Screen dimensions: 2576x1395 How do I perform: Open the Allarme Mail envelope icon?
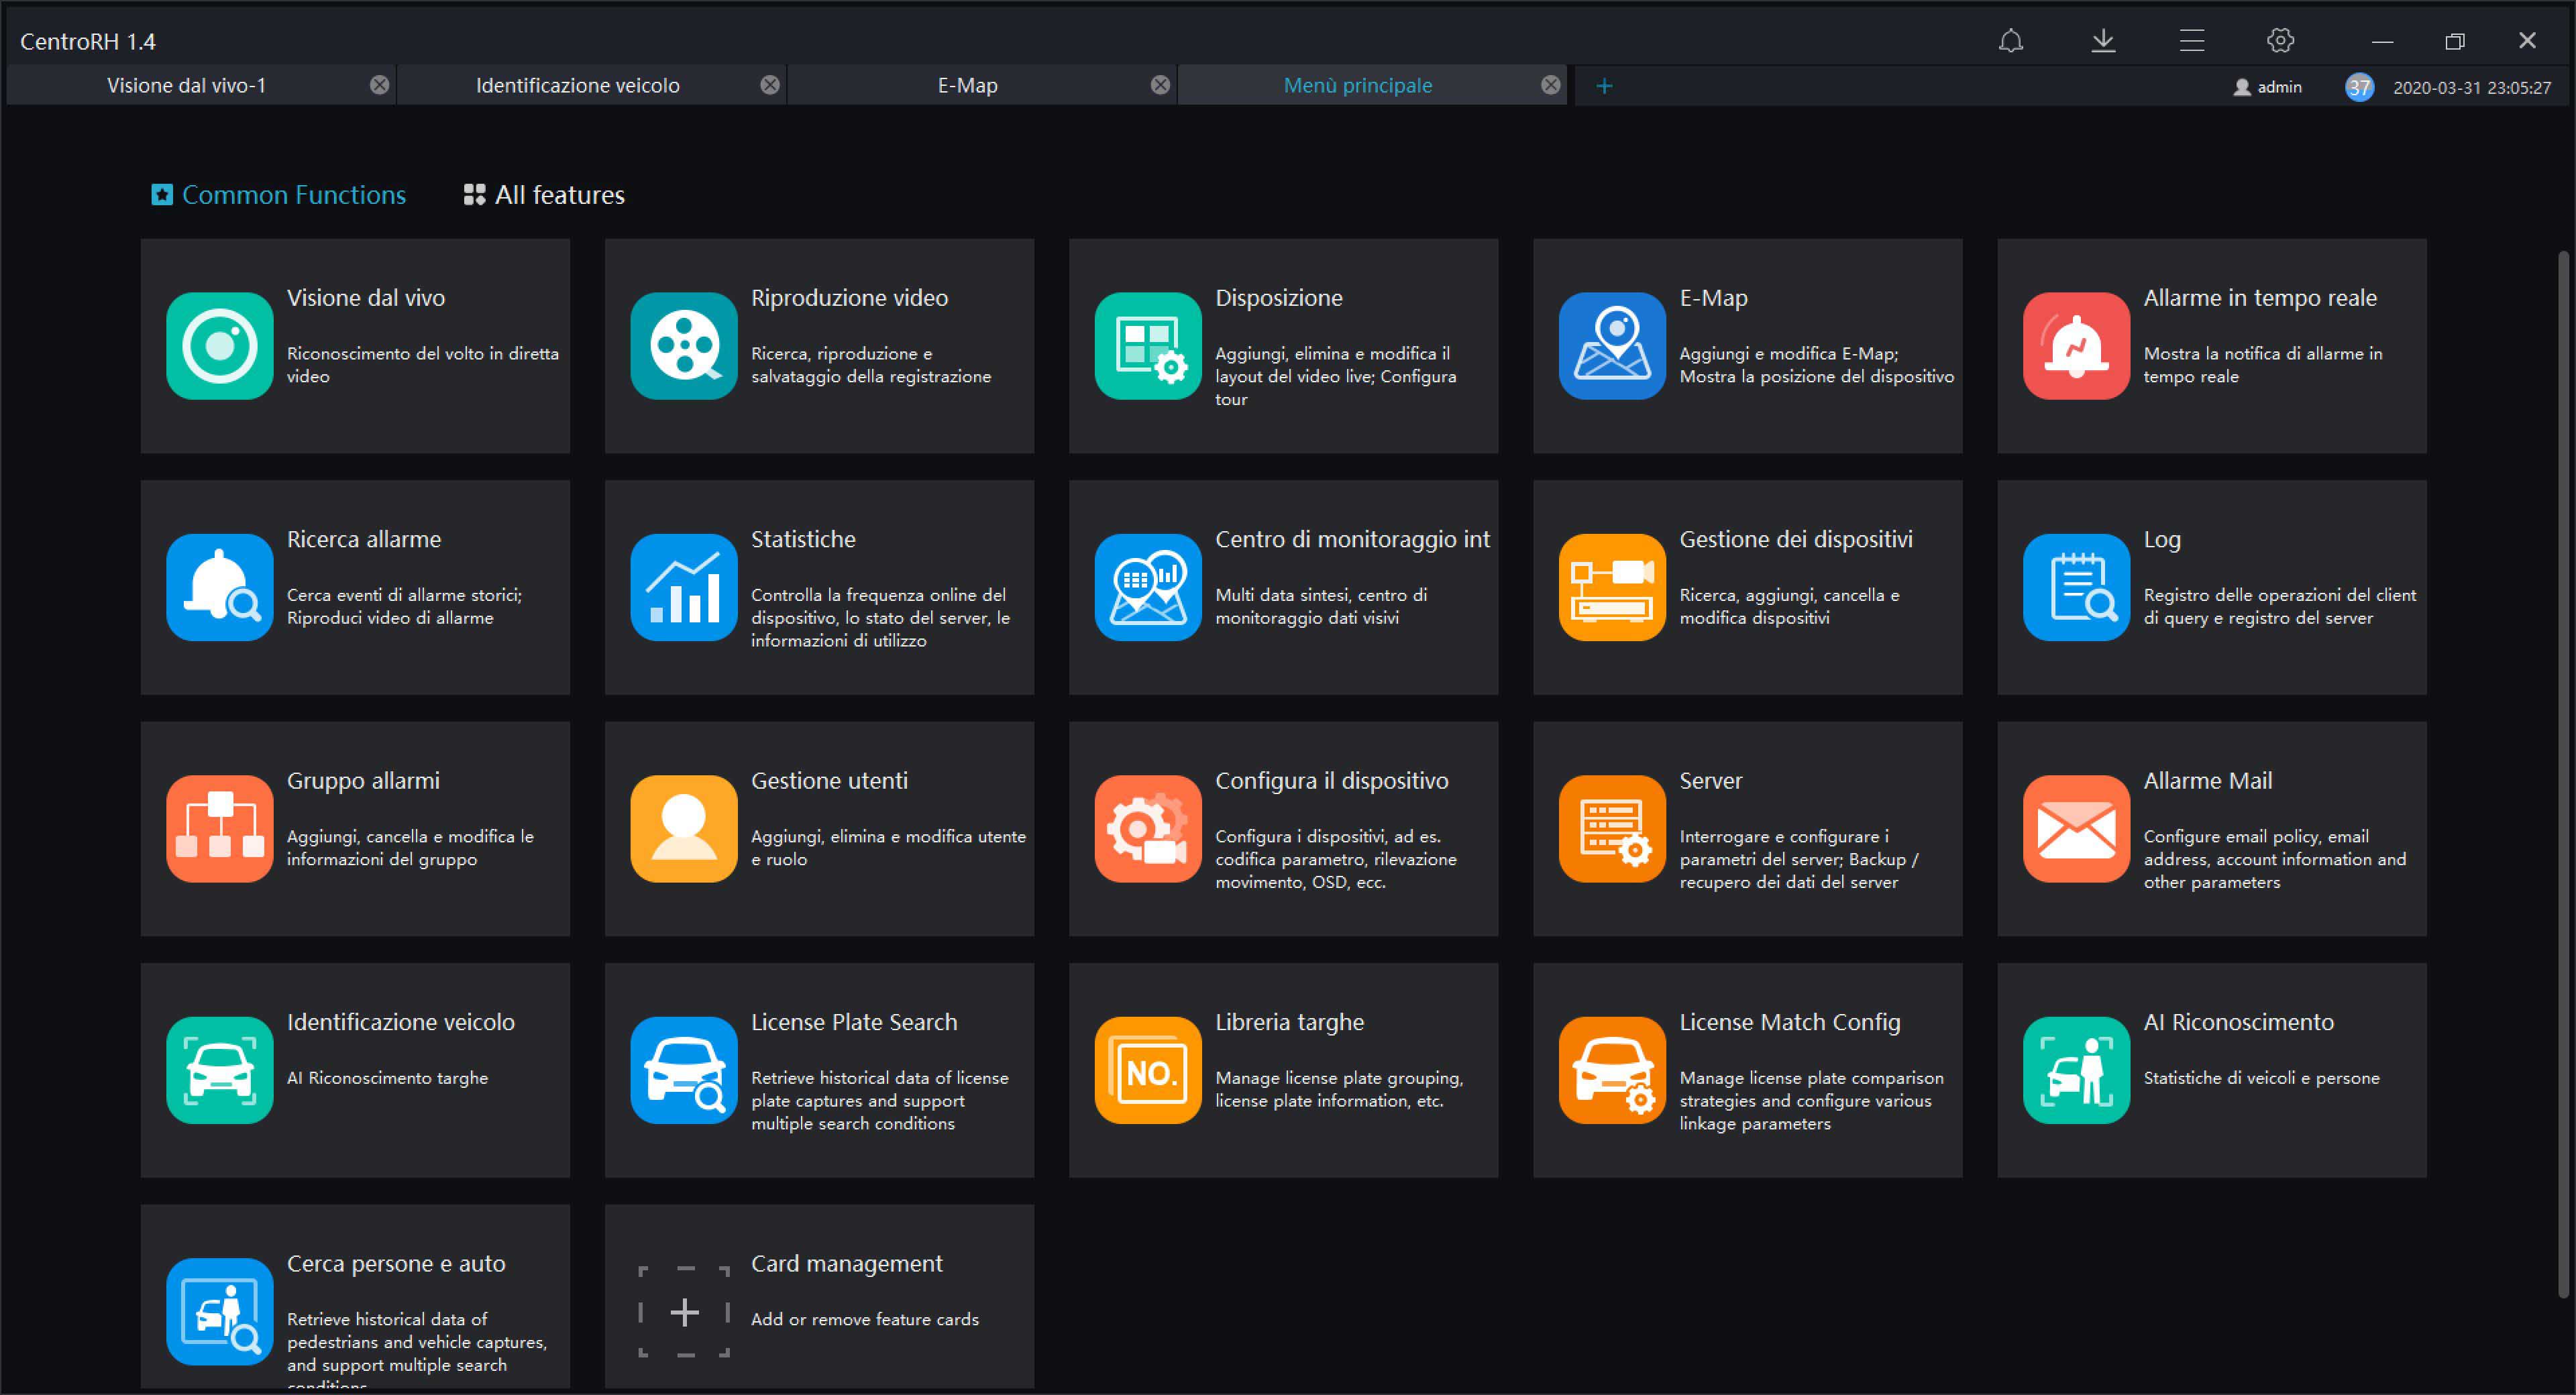(x=2075, y=828)
